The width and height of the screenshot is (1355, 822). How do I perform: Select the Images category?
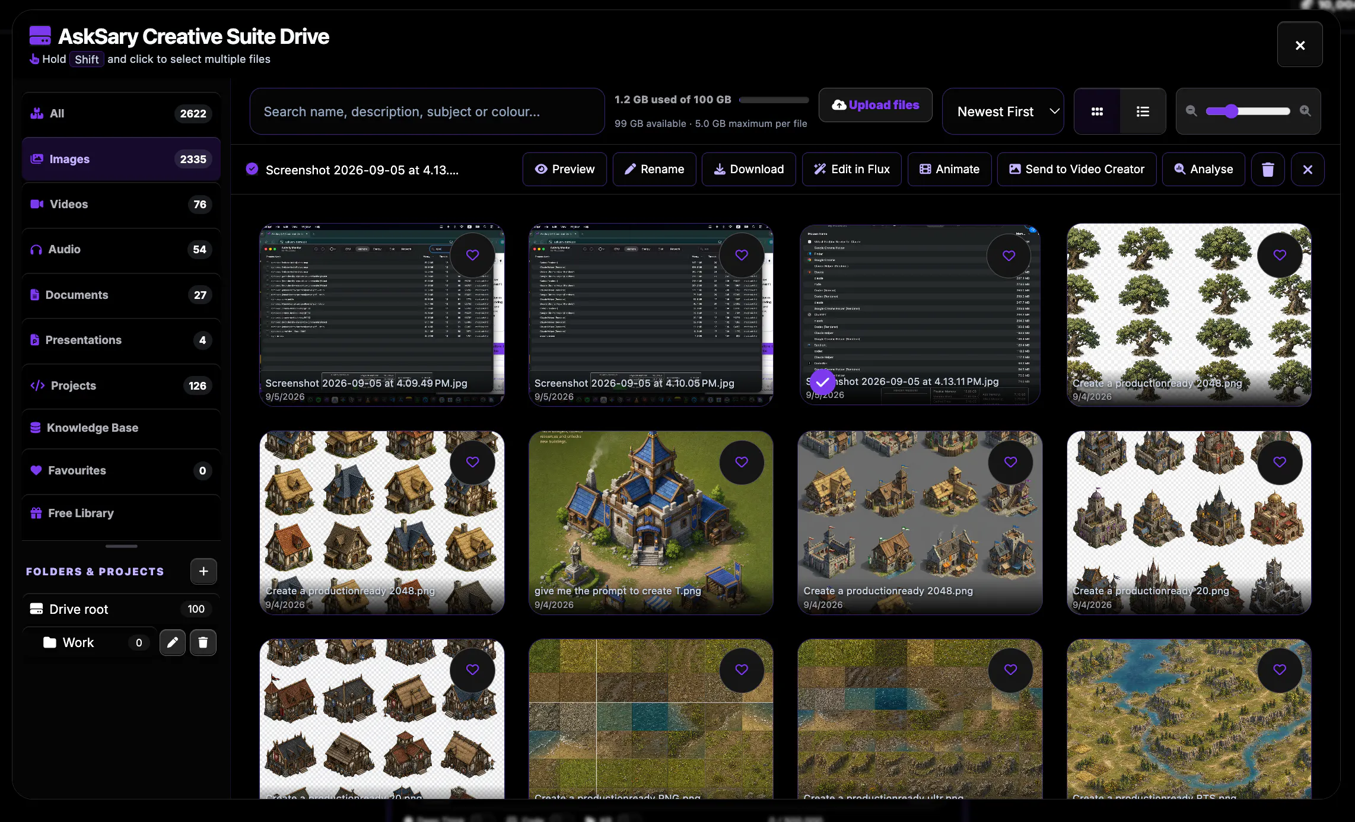121,159
